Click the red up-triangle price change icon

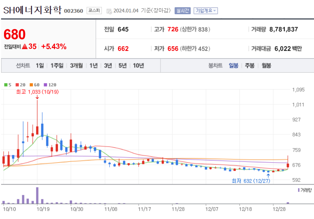[x=25, y=47]
